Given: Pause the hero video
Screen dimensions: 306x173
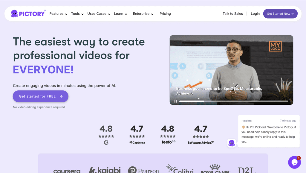Looking at the screenshot, I should point(175,101).
